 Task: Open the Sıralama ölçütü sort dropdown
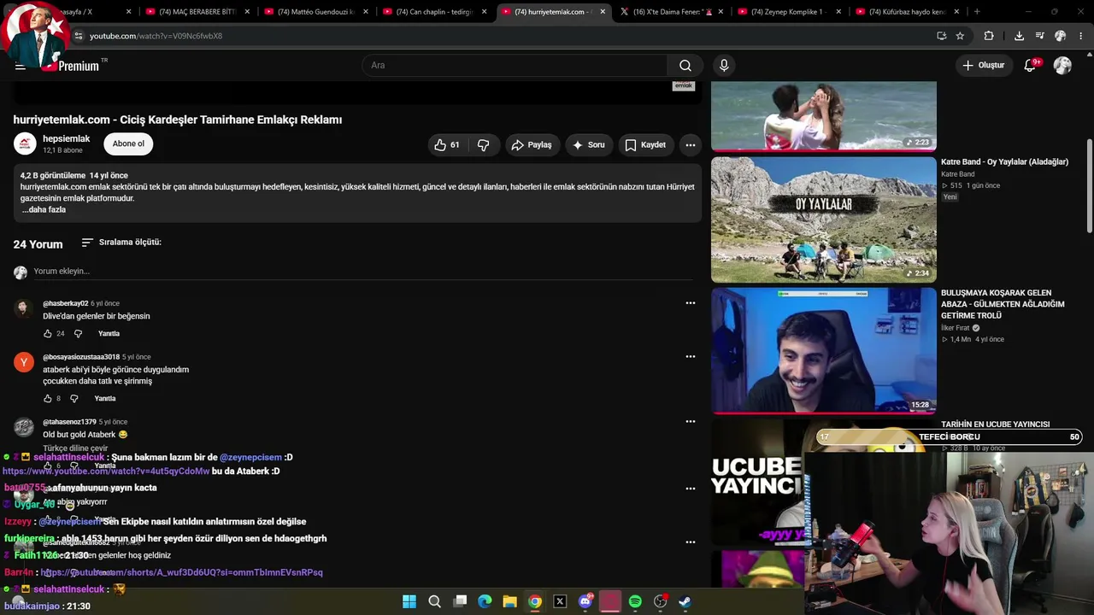point(121,243)
